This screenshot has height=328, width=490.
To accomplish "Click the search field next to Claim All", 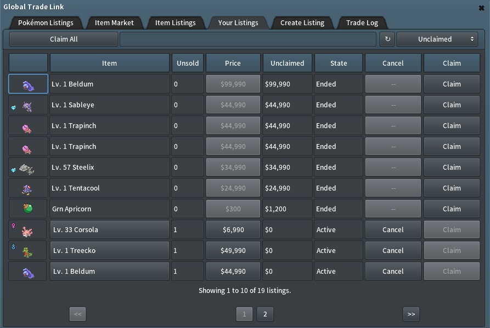I will 248,39.
